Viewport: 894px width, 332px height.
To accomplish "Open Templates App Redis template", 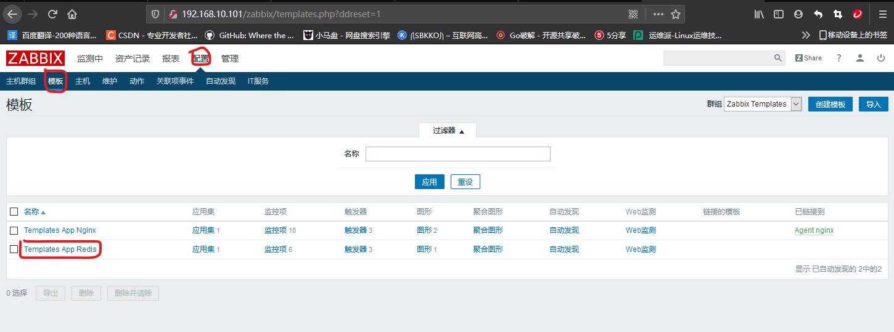I will pyautogui.click(x=60, y=249).
